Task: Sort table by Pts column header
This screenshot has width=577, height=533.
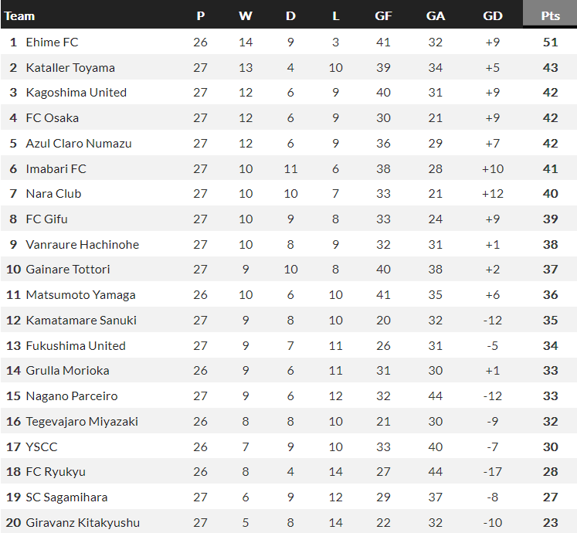Action: coord(550,15)
